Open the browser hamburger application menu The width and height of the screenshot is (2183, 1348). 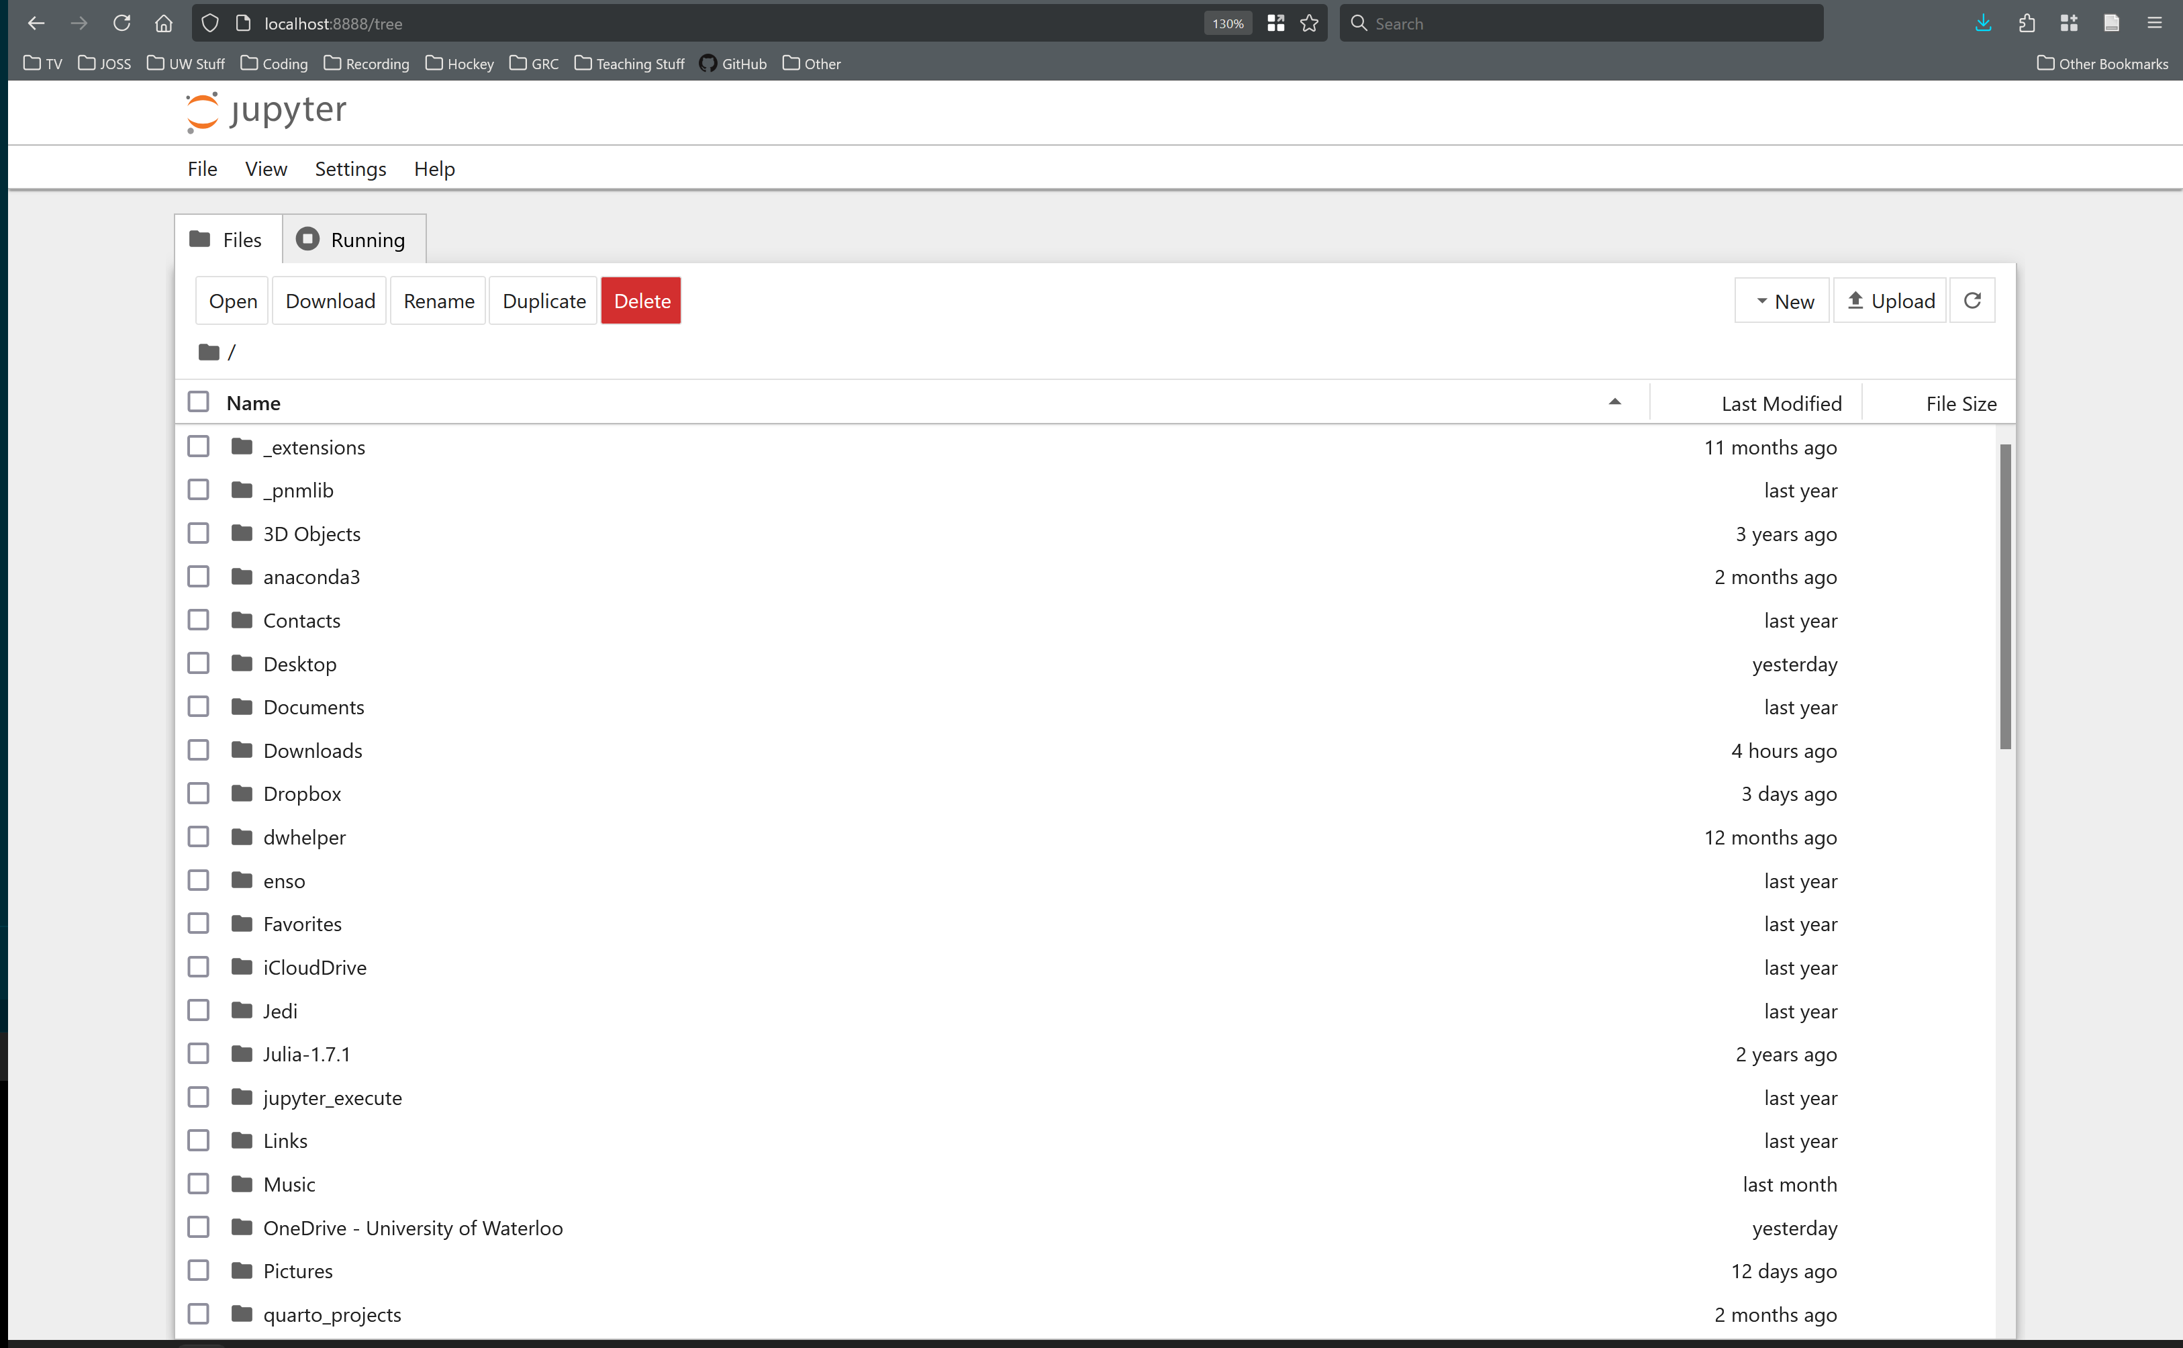(2153, 23)
